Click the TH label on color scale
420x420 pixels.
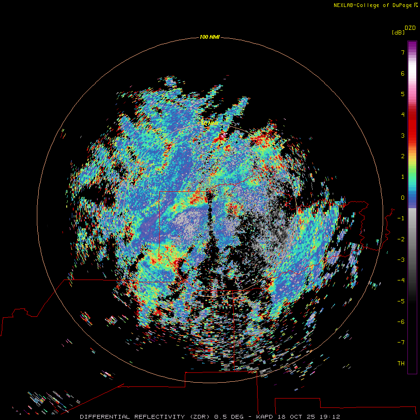tap(401, 364)
